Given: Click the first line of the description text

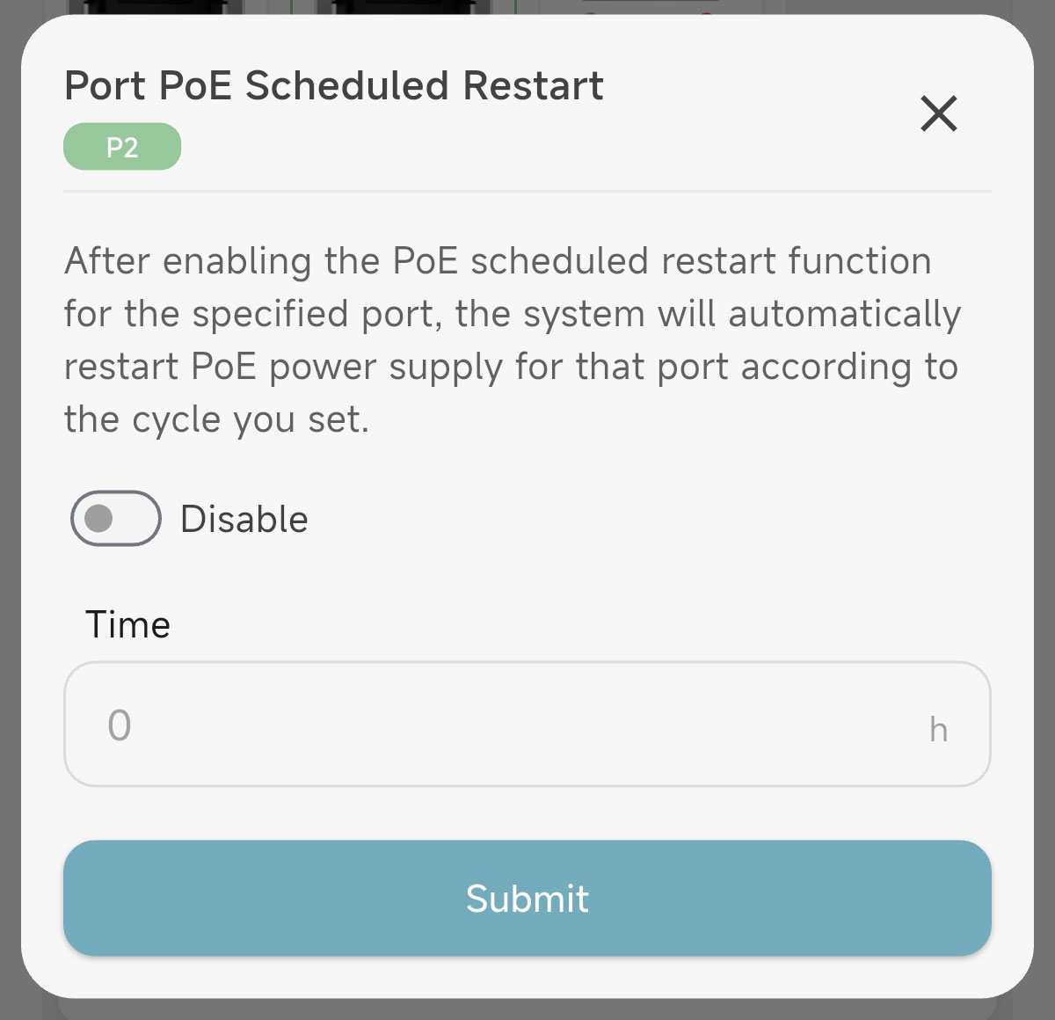Looking at the screenshot, I should 498,261.
